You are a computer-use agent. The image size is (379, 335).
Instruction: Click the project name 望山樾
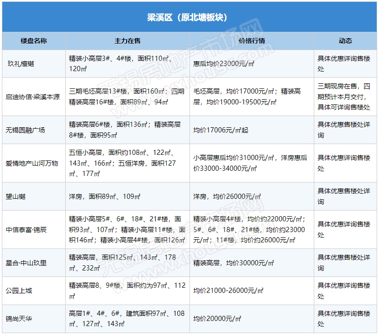pos(15,197)
